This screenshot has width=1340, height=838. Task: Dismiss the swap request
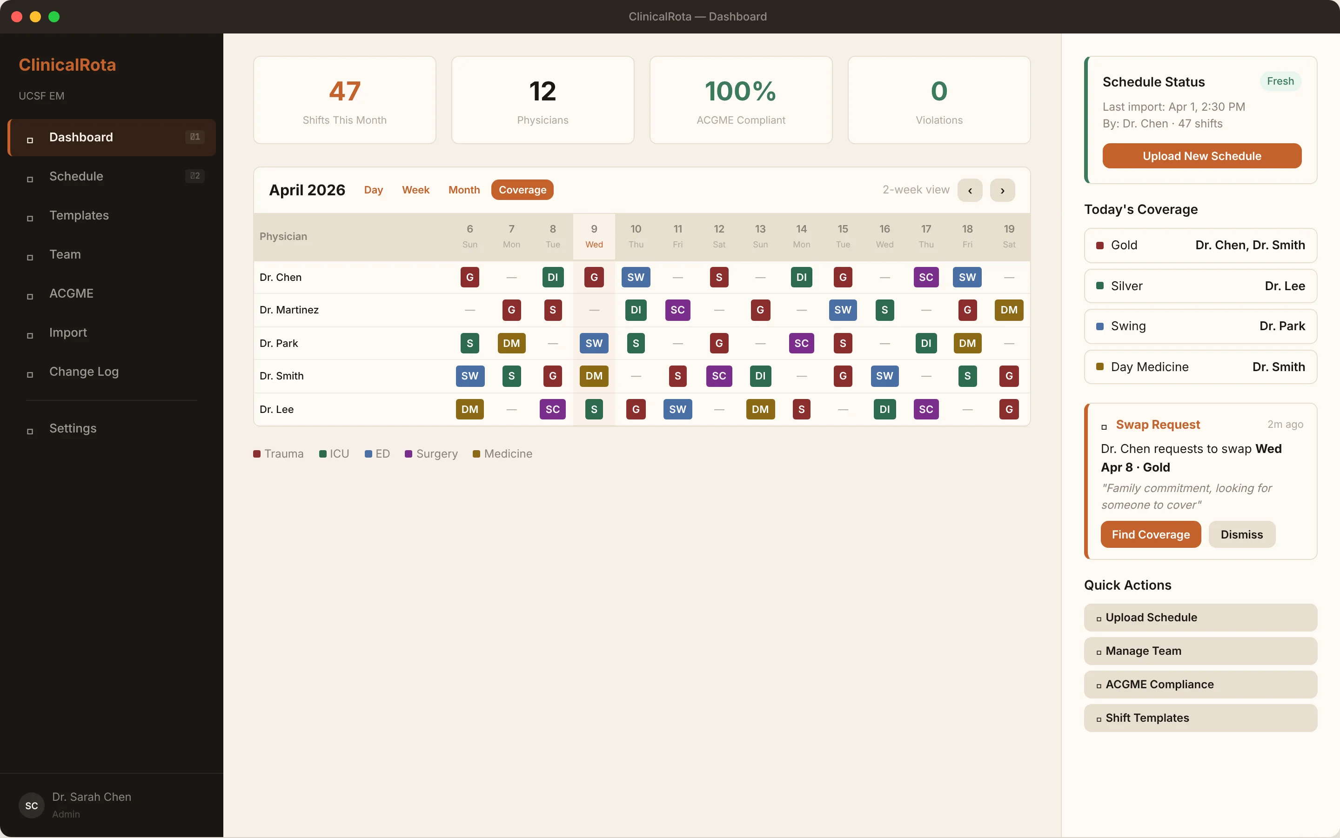tap(1241, 534)
